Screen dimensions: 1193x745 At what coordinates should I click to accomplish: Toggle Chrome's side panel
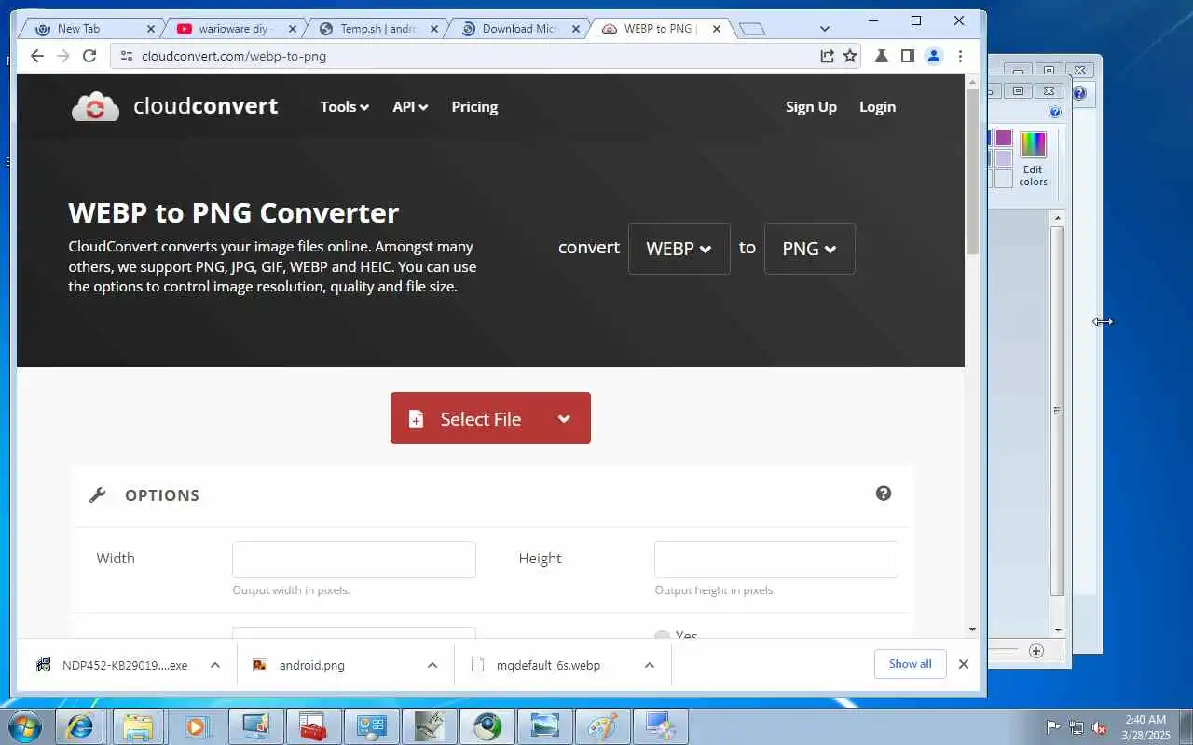click(x=907, y=56)
